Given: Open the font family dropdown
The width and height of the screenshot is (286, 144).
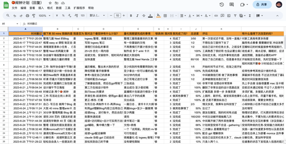Looking at the screenshot, I should pyautogui.click(x=97, y=16).
